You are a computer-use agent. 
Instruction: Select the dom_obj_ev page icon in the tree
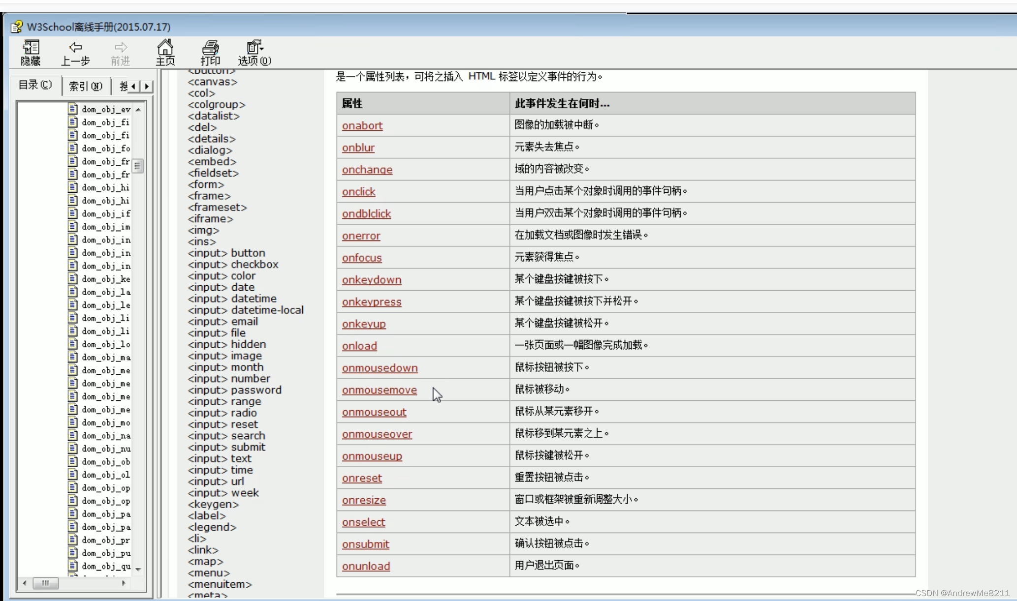(x=73, y=109)
